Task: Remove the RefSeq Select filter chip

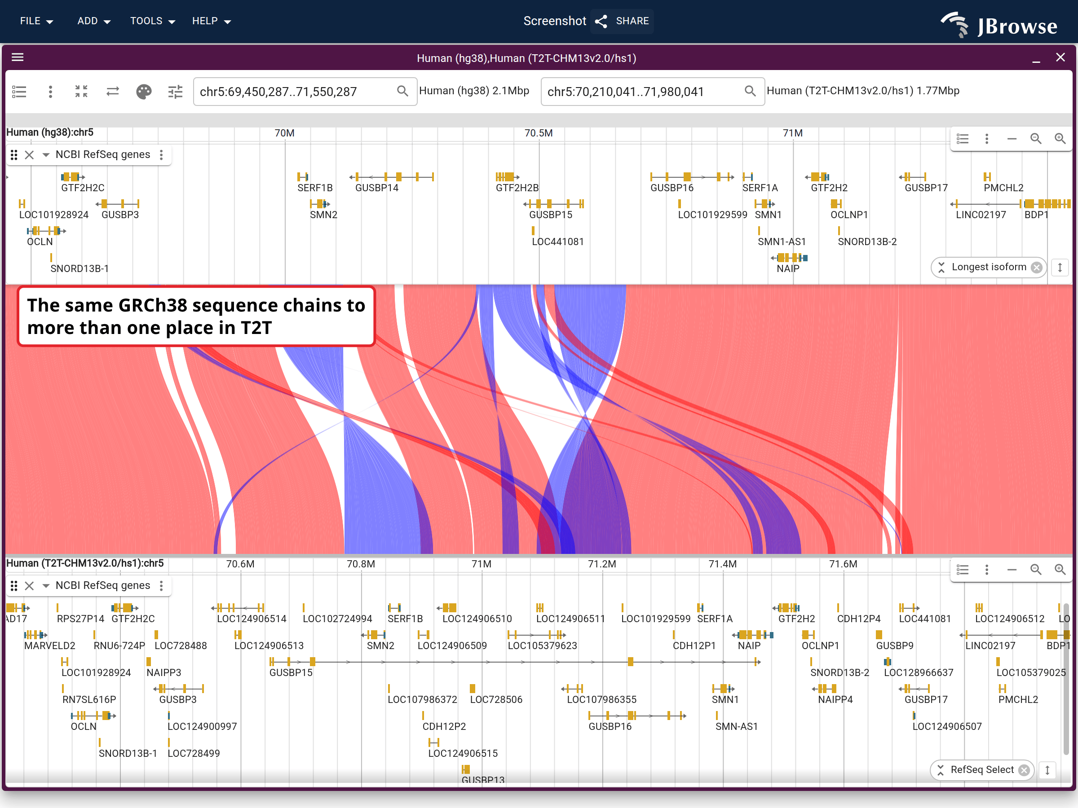Action: click(1024, 770)
